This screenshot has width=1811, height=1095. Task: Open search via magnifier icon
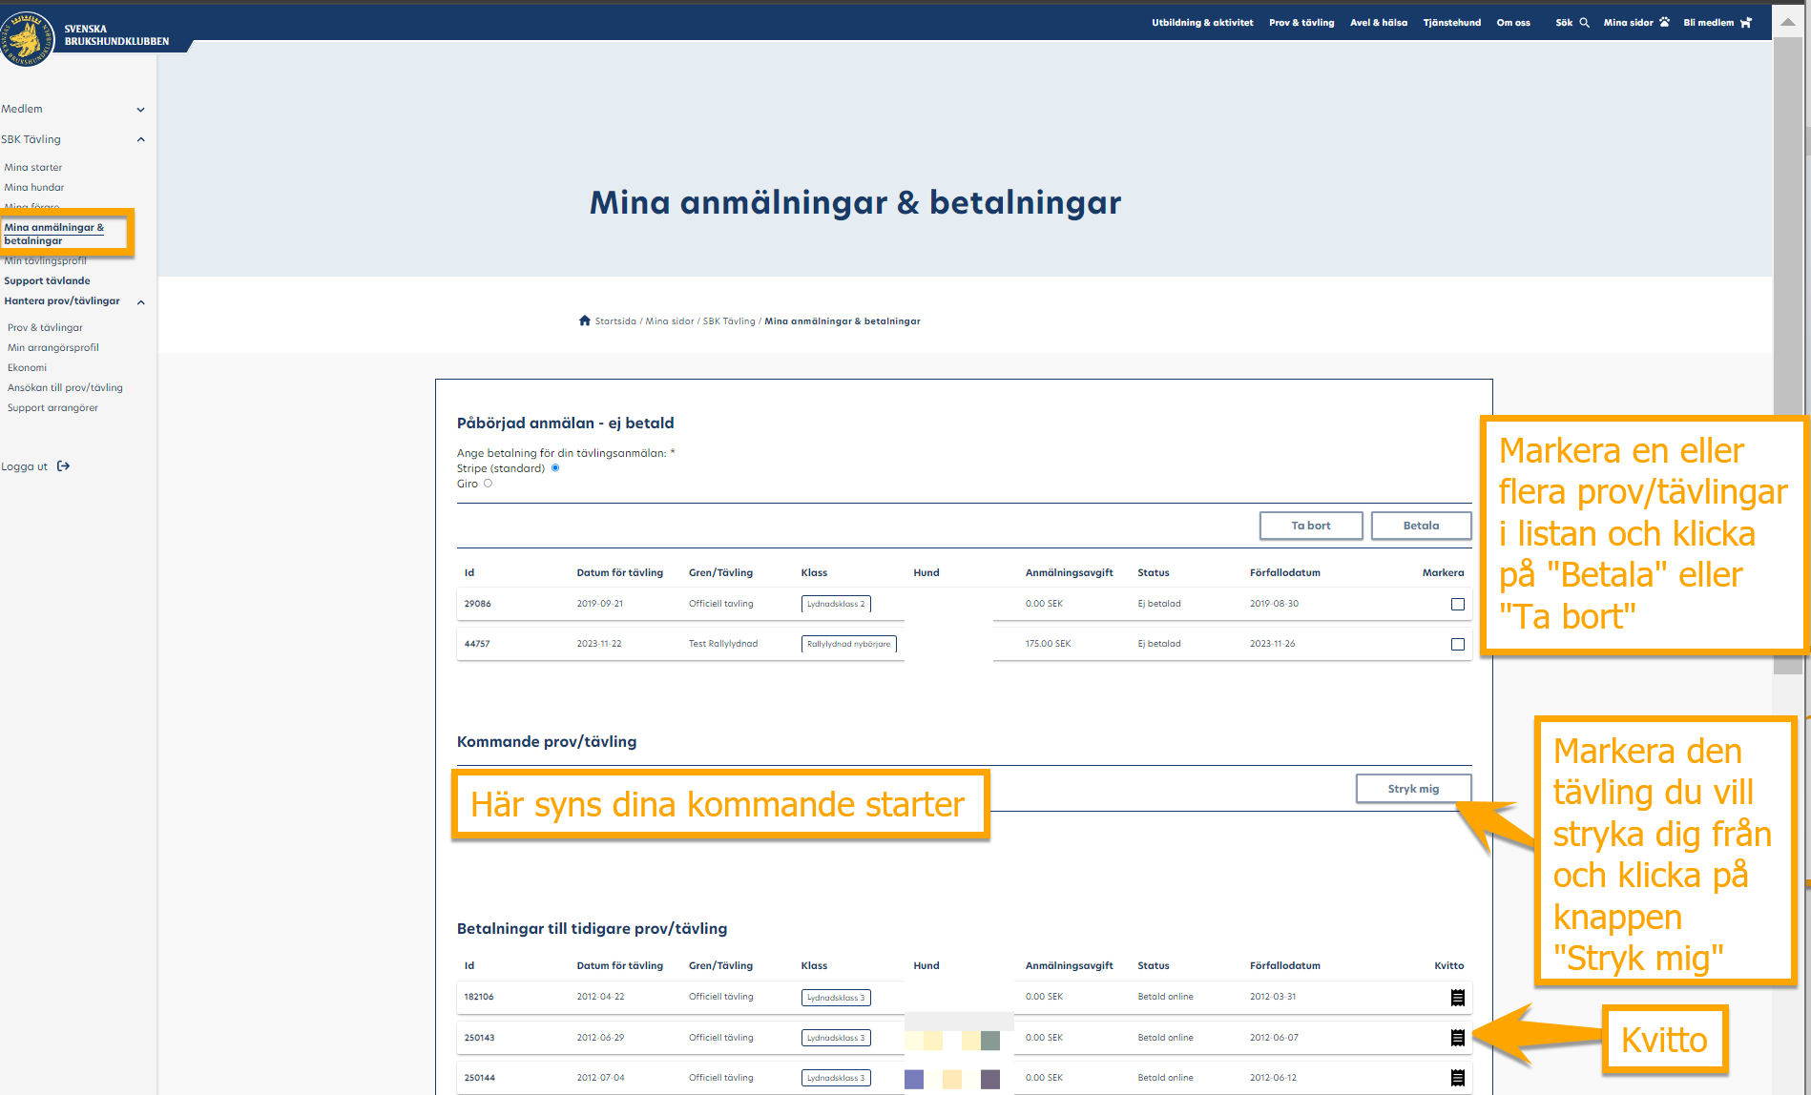[1584, 23]
